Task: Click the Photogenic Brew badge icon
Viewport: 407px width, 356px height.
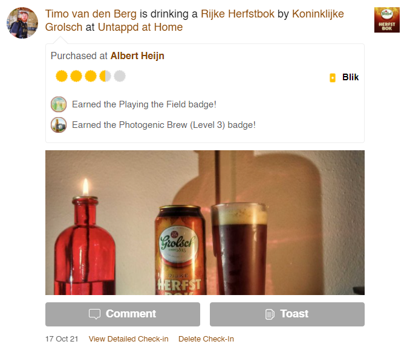Action: coord(59,125)
